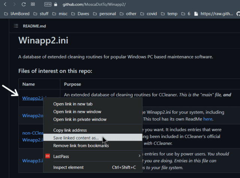
Task: Choose Open link in new tab
Action: click(x=93, y=104)
